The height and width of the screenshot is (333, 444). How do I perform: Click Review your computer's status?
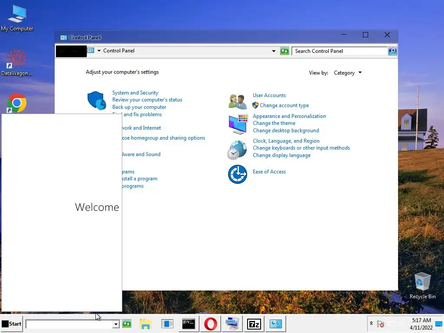coord(147,100)
